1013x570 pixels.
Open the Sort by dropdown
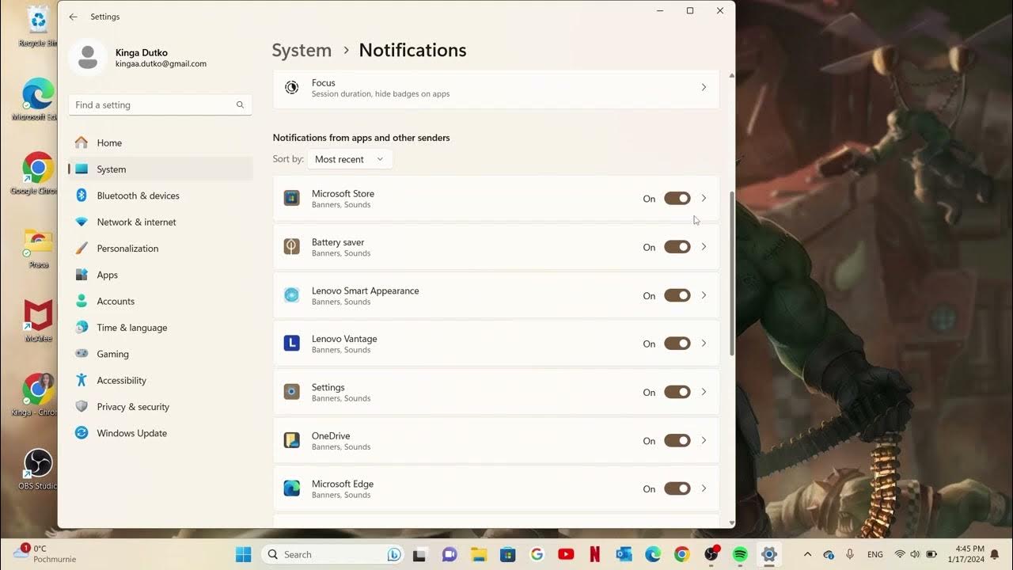(350, 159)
